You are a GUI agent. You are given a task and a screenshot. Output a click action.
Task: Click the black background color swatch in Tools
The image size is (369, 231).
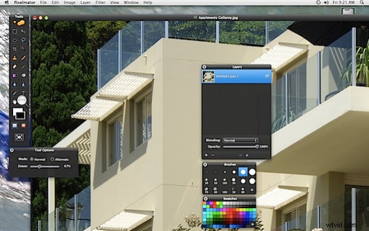(21, 116)
